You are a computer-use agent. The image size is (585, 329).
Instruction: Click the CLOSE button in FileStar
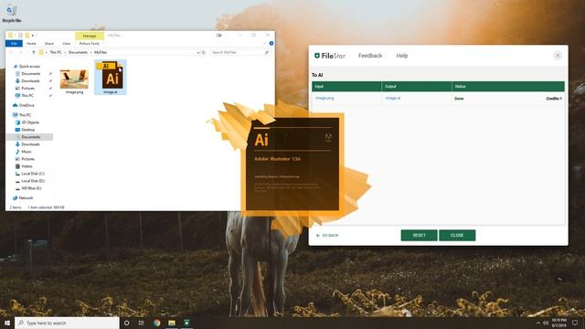point(457,236)
